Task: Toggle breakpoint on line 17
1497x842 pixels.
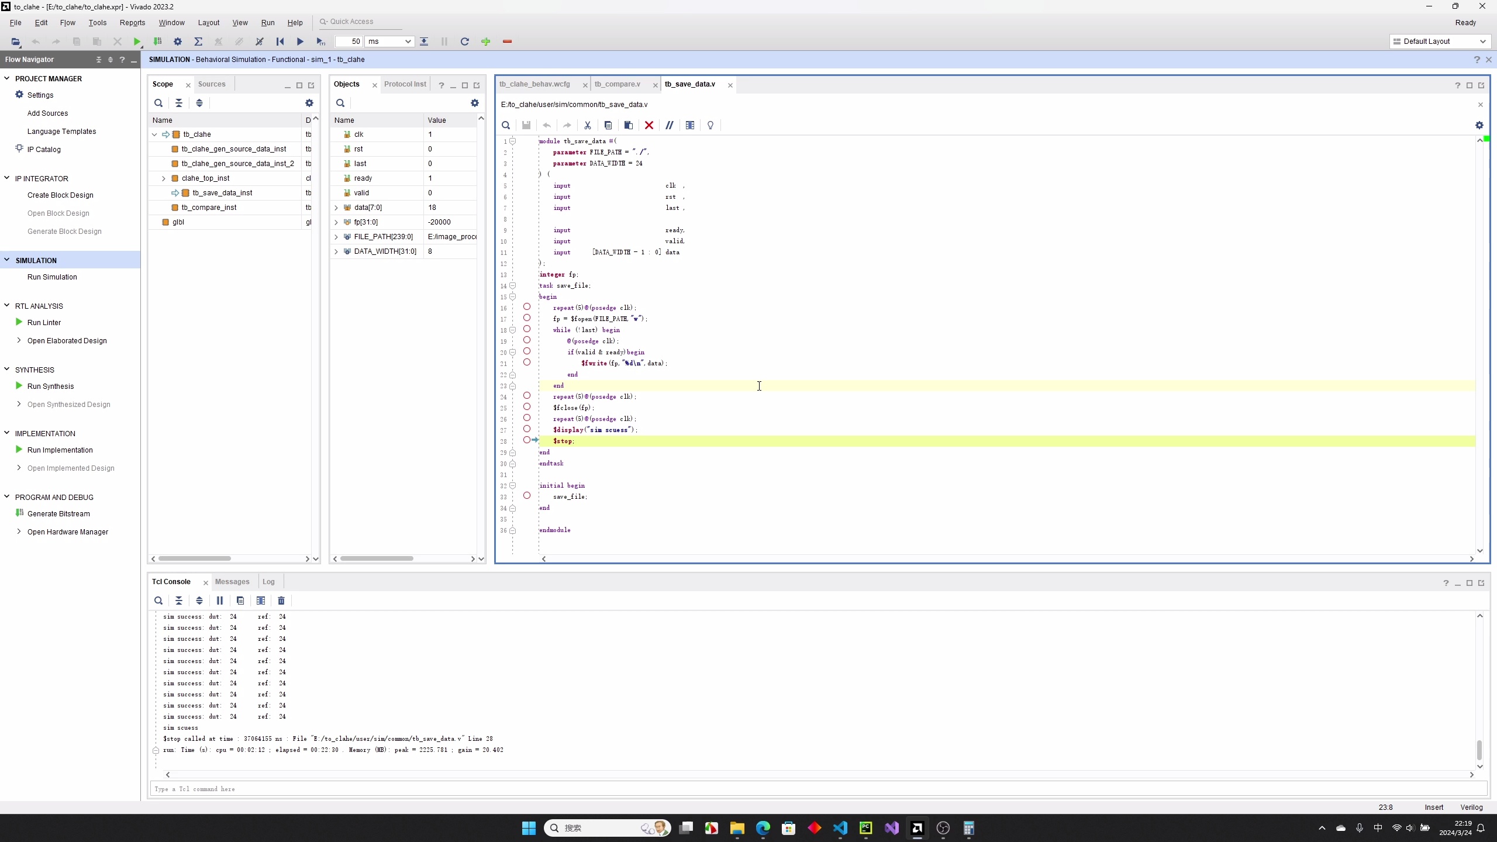Action: 526,318
